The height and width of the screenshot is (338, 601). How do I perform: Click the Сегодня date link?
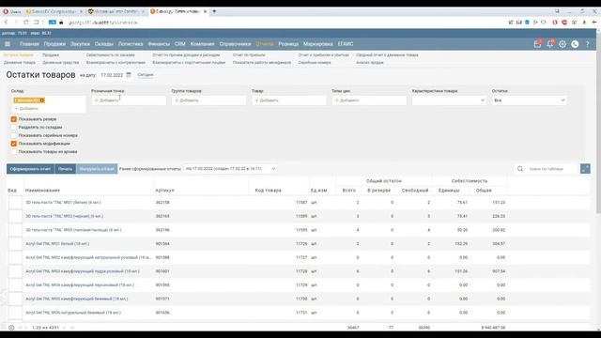click(146, 75)
